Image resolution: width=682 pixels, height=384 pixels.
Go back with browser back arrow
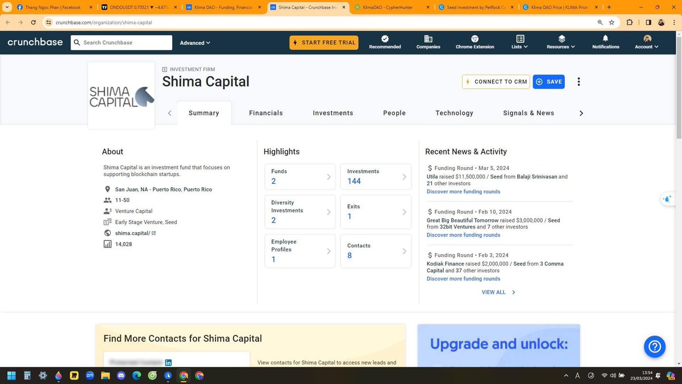click(x=8, y=22)
